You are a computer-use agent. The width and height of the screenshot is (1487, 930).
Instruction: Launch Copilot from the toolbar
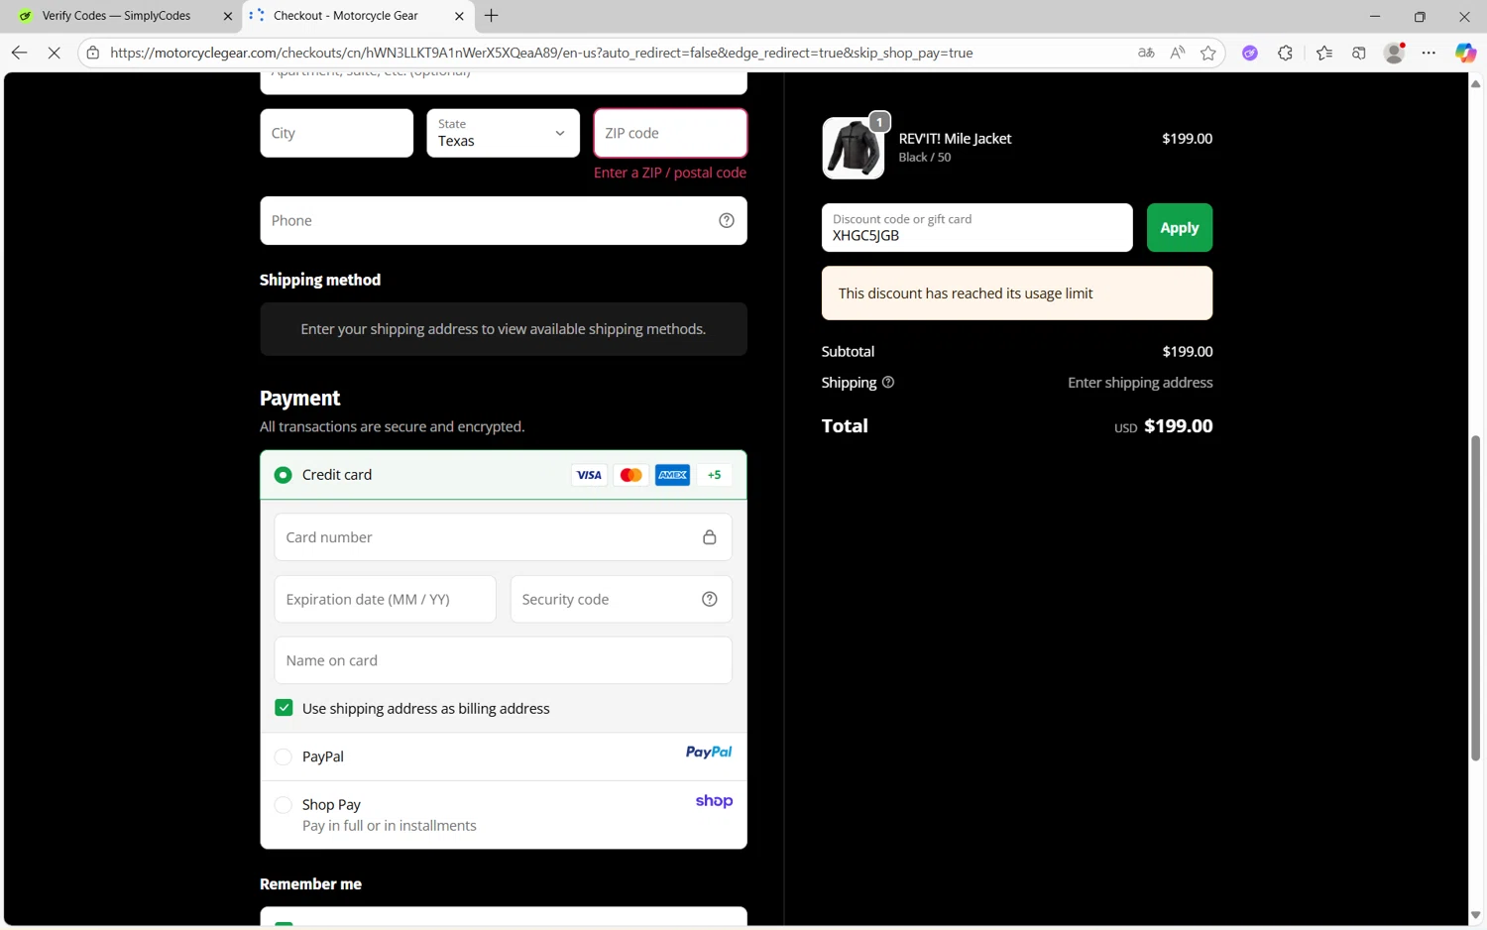pos(1465,53)
